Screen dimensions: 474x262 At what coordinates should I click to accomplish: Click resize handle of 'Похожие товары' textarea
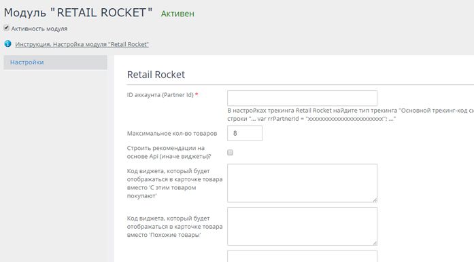(x=375, y=243)
